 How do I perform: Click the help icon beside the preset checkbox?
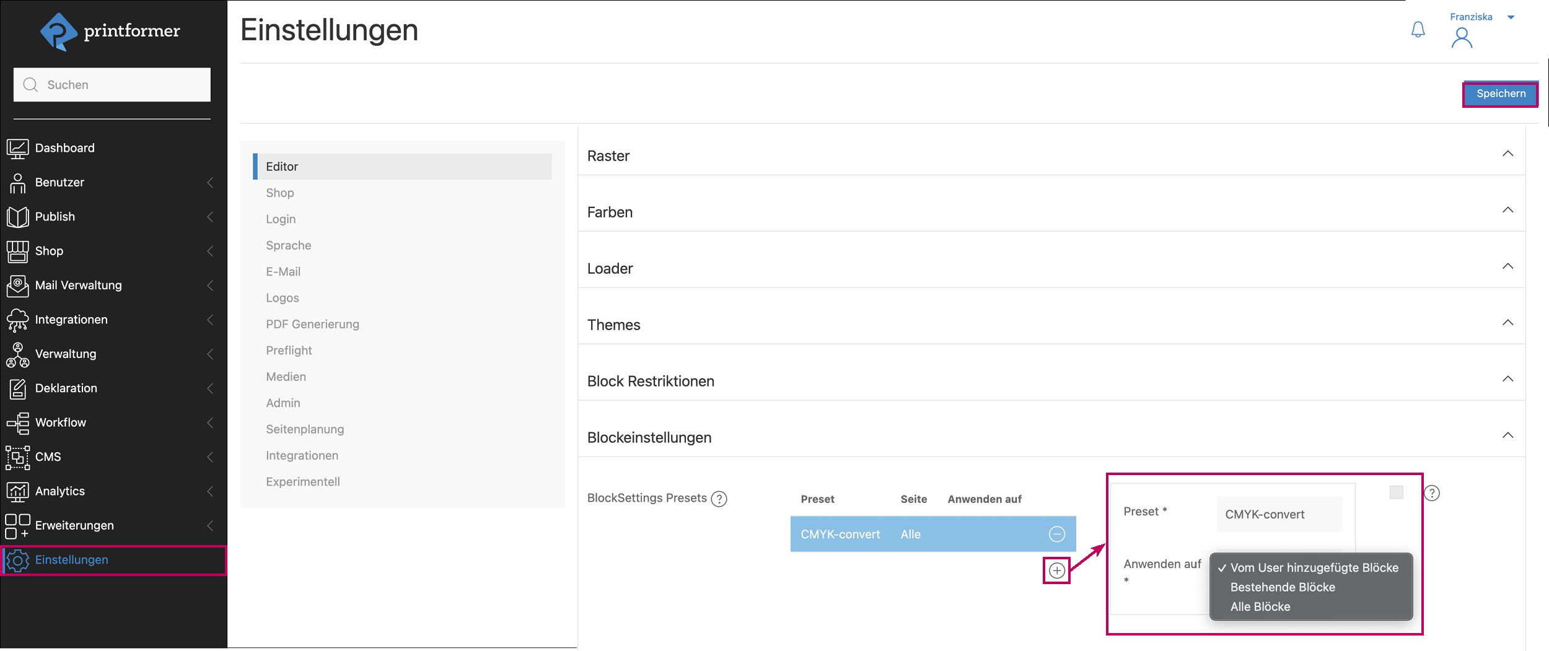(1432, 493)
